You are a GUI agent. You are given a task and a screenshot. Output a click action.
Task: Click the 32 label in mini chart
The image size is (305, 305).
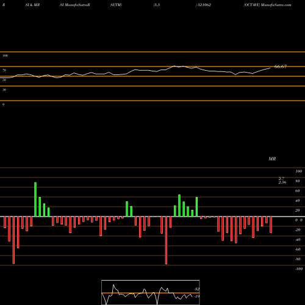(x=197, y=289)
